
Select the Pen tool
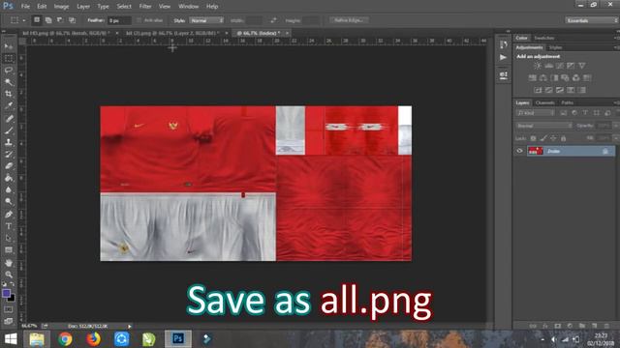click(9, 215)
